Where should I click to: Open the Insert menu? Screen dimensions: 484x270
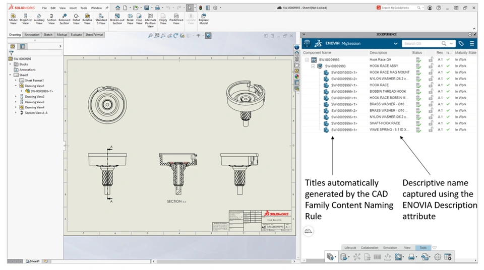73,8
